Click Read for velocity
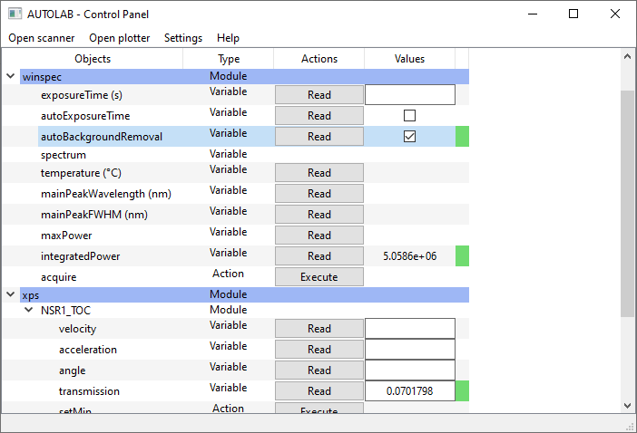 point(319,329)
